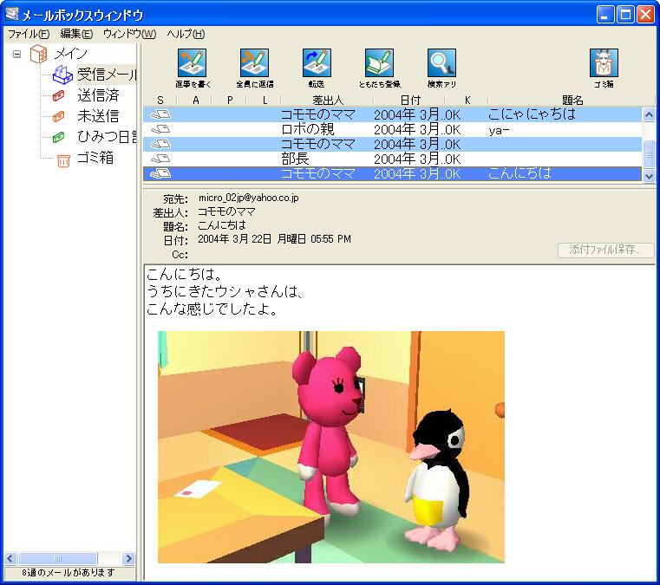This screenshot has width=660, height=585.
Task: Click mail icon of selected こんにちは row
Action: pos(160,173)
